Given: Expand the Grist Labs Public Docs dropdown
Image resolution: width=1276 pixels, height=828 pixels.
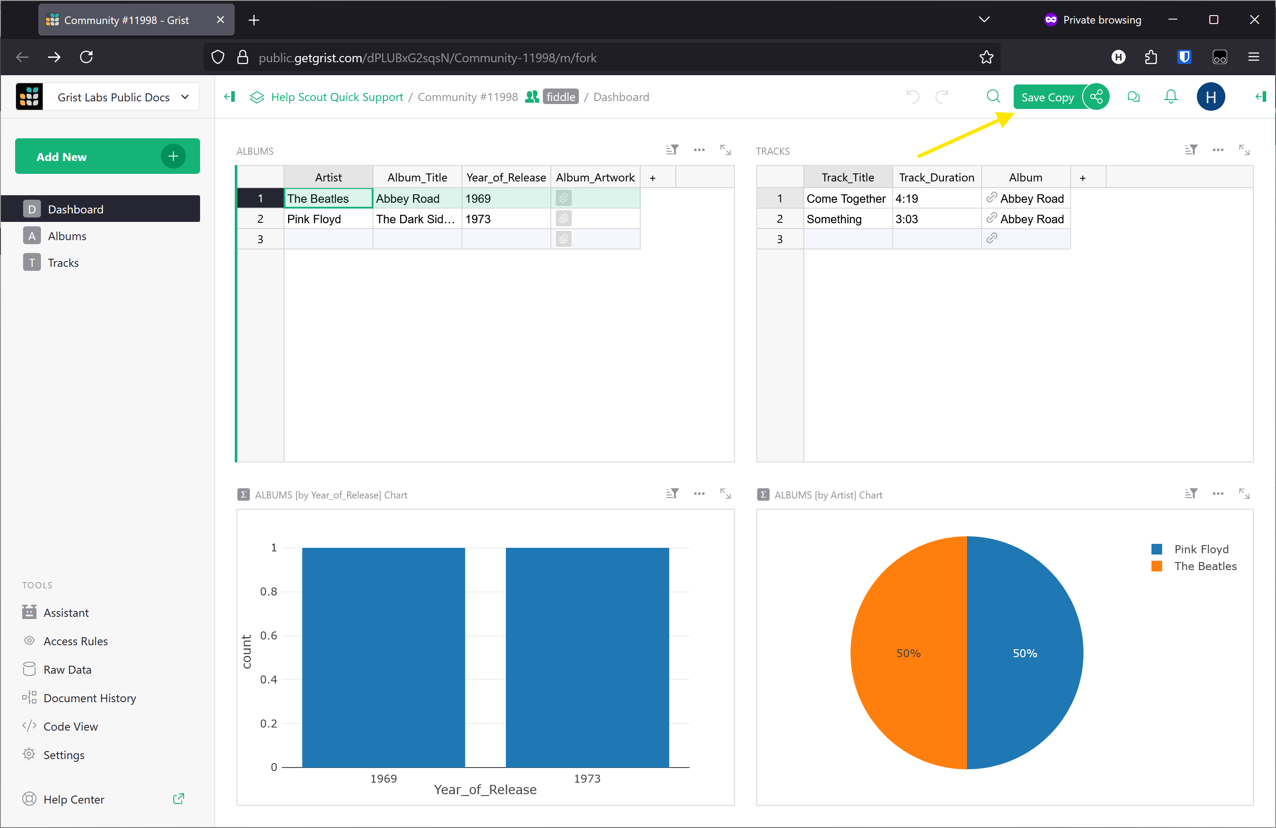Looking at the screenshot, I should 185,97.
